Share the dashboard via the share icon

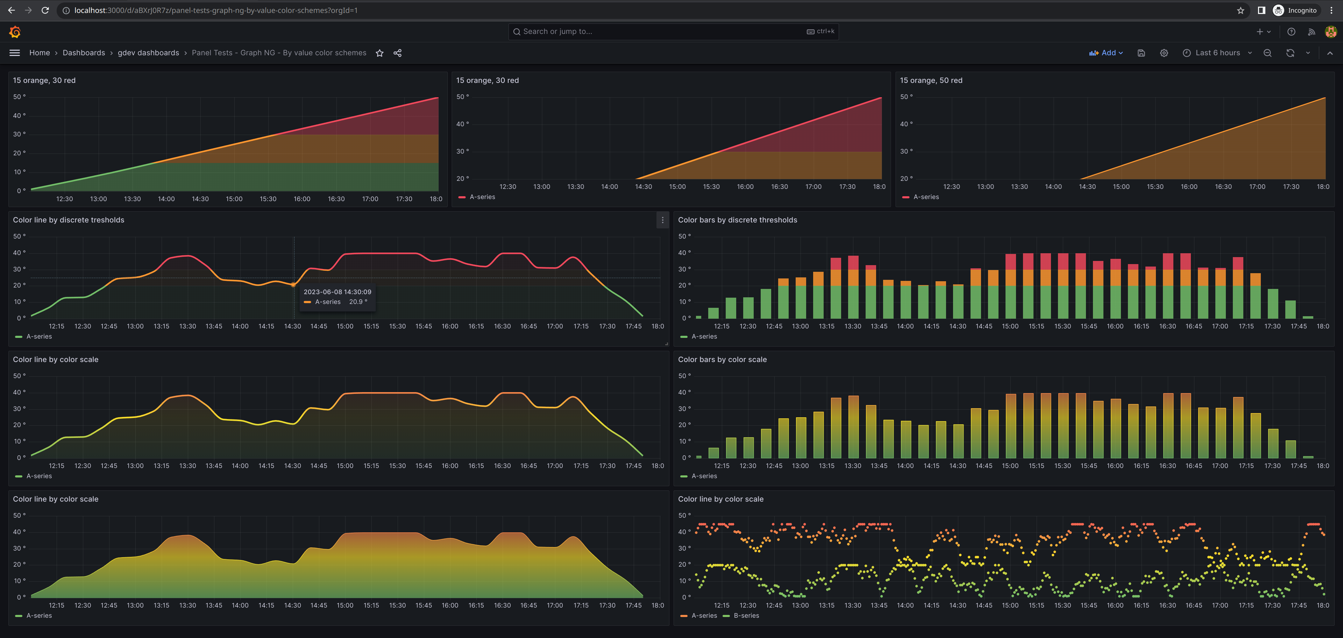[x=398, y=53]
